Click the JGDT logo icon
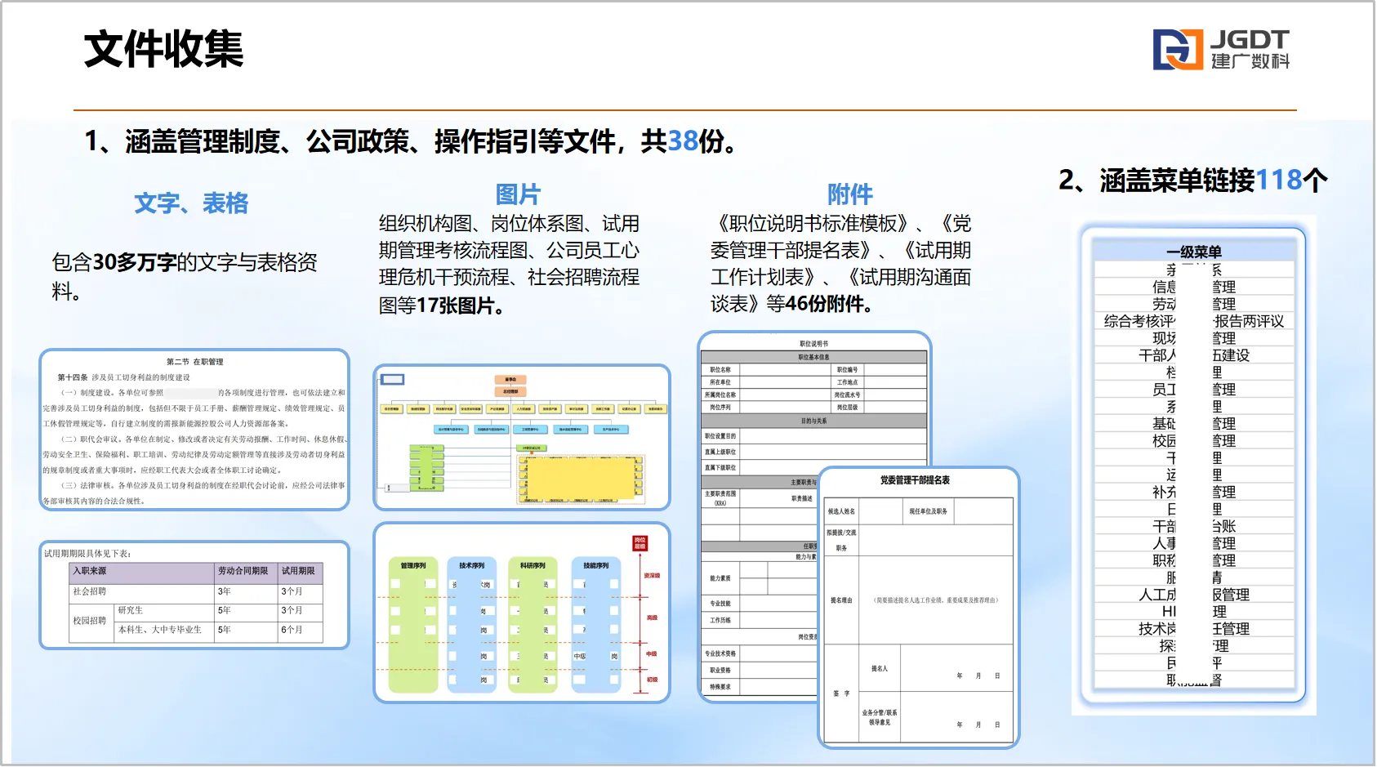The image size is (1377, 767). (1178, 50)
